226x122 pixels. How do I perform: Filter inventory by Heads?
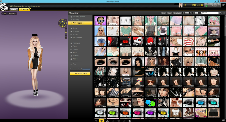(x=75, y=49)
